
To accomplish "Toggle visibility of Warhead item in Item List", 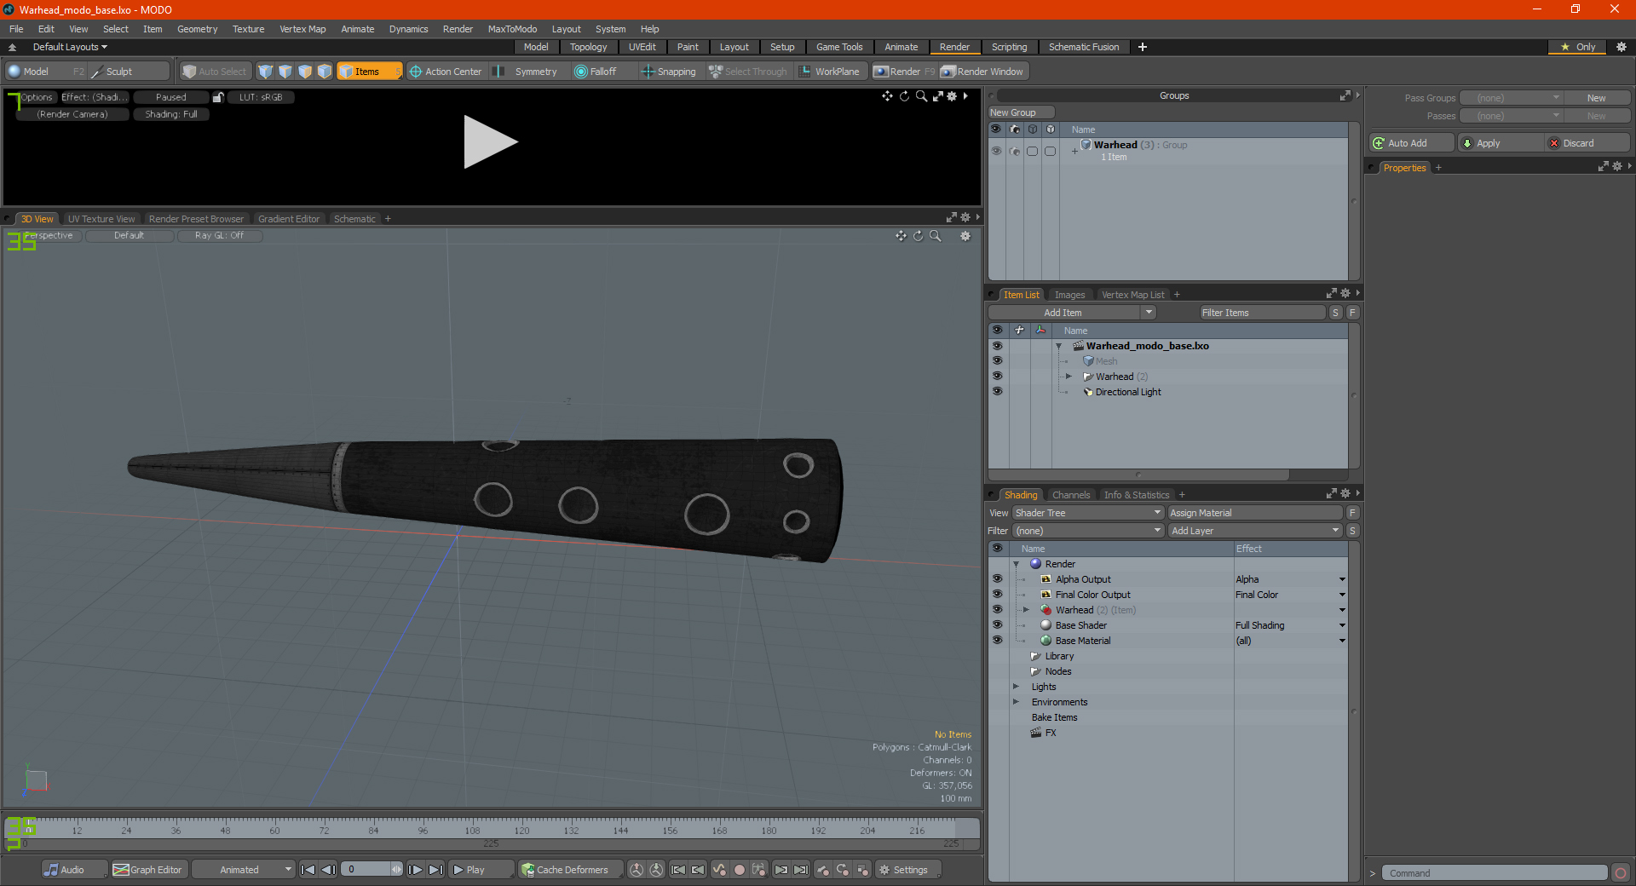I will click(x=997, y=377).
